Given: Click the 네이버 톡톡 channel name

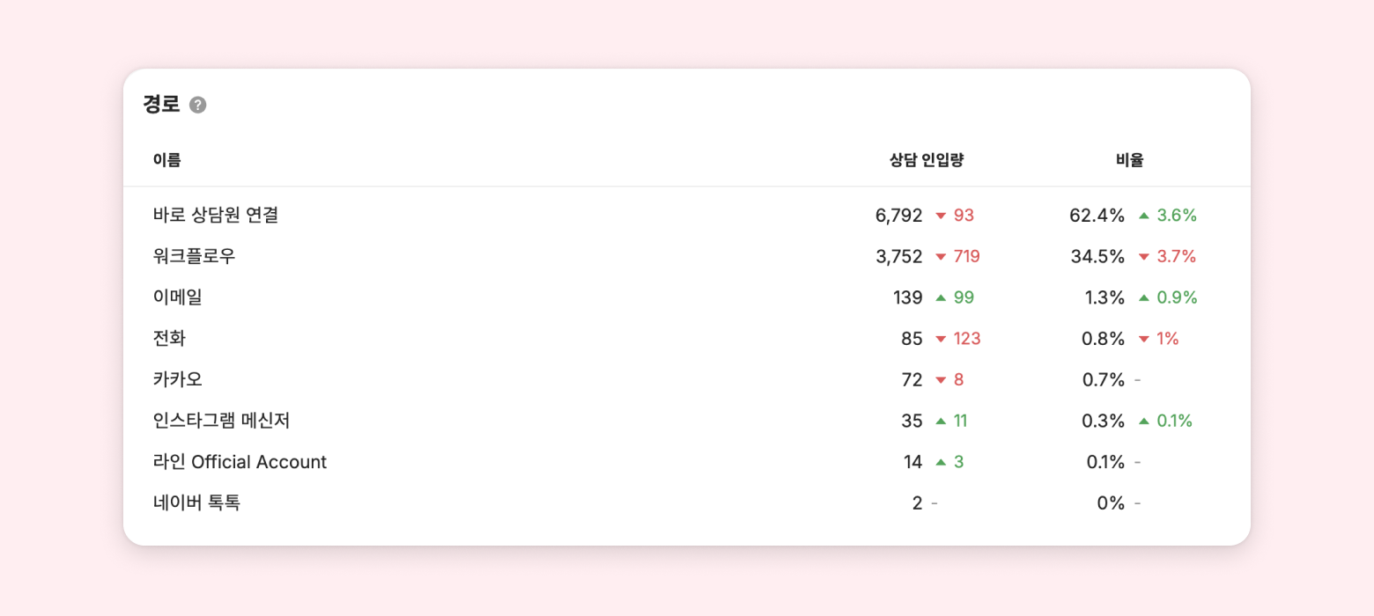Looking at the screenshot, I should (196, 503).
